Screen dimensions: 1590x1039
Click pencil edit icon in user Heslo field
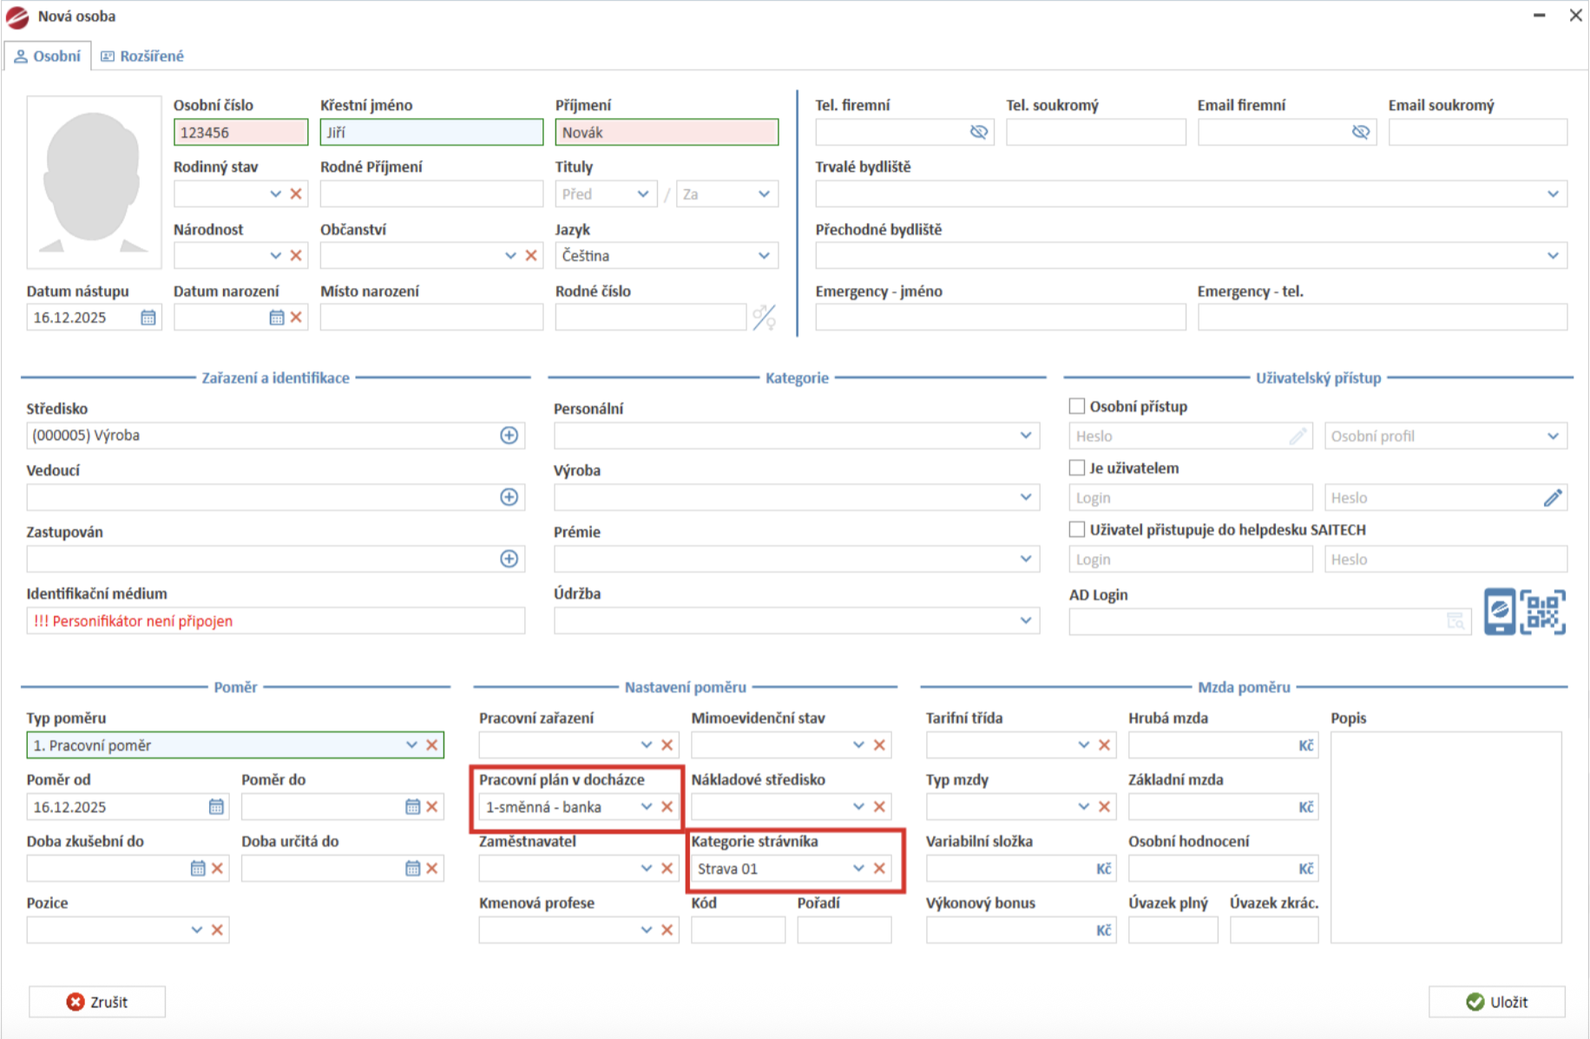1552,498
